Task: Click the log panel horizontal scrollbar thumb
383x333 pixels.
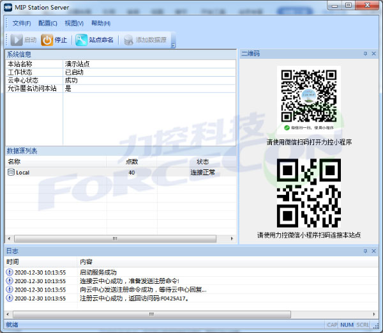Action: click(x=152, y=314)
